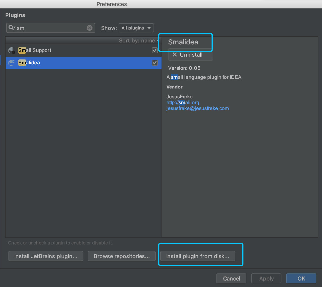Click the JesusFreke vendor name
The width and height of the screenshot is (322, 287).
(179, 97)
